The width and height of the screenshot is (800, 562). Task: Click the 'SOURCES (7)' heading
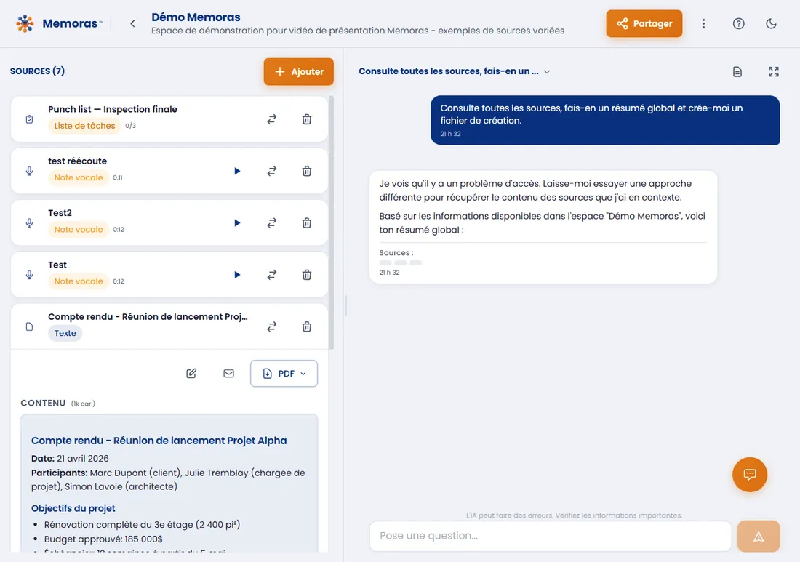[x=37, y=71]
